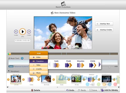The height and width of the screenshot is (93, 126).
Task: Show previous transitions with left arrow
Action: (x=49, y=64)
